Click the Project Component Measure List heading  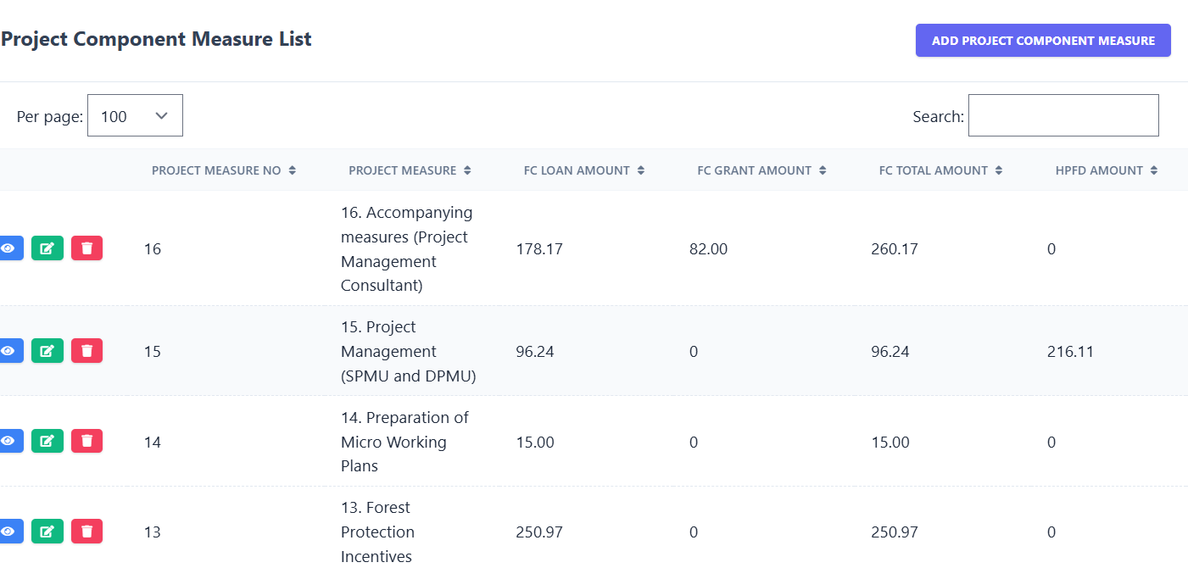pos(156,39)
